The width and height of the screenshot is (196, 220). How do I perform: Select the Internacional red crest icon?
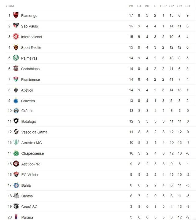pyautogui.click(x=16, y=37)
